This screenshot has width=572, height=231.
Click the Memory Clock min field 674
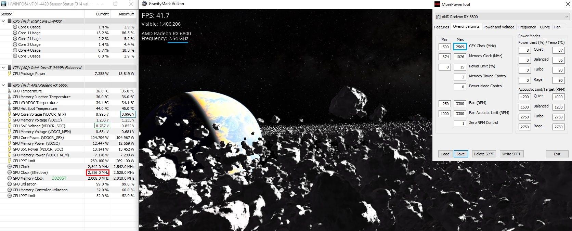[x=445, y=57]
